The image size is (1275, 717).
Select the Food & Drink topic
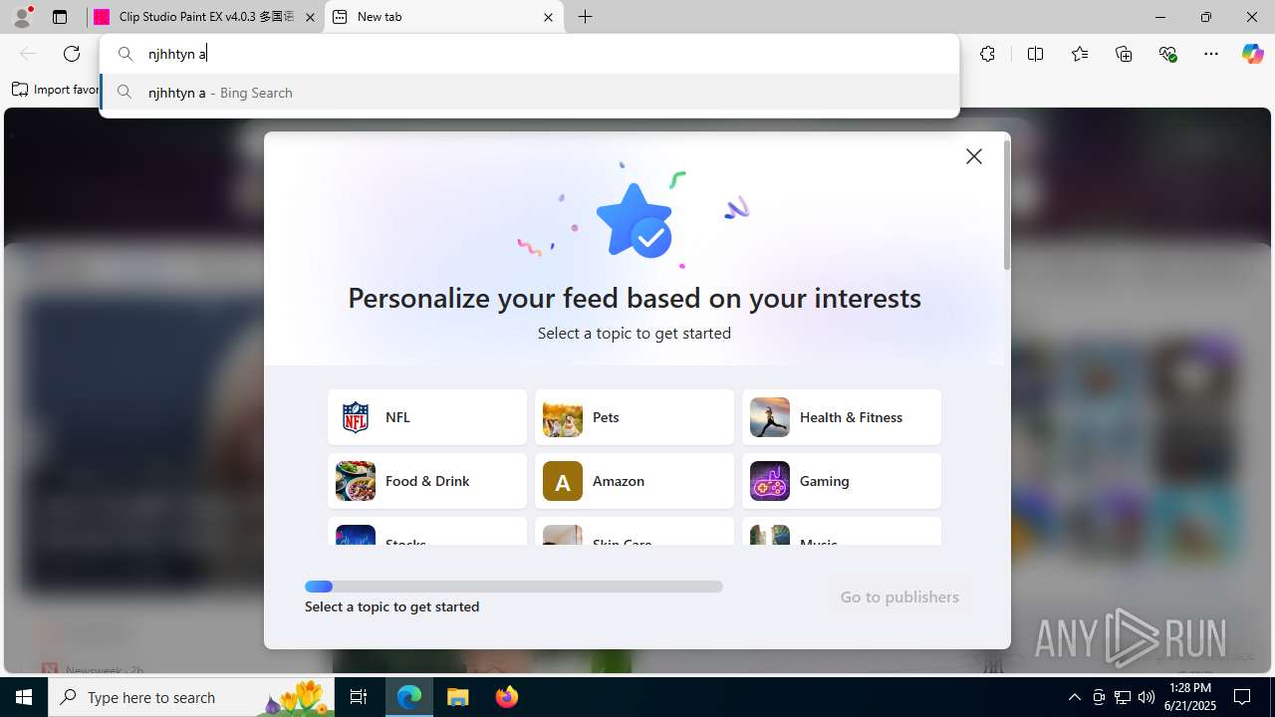pyautogui.click(x=427, y=481)
